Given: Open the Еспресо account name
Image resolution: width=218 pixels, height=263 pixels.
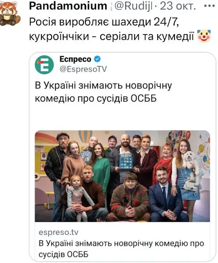Looking at the screenshot, I should point(75,59).
